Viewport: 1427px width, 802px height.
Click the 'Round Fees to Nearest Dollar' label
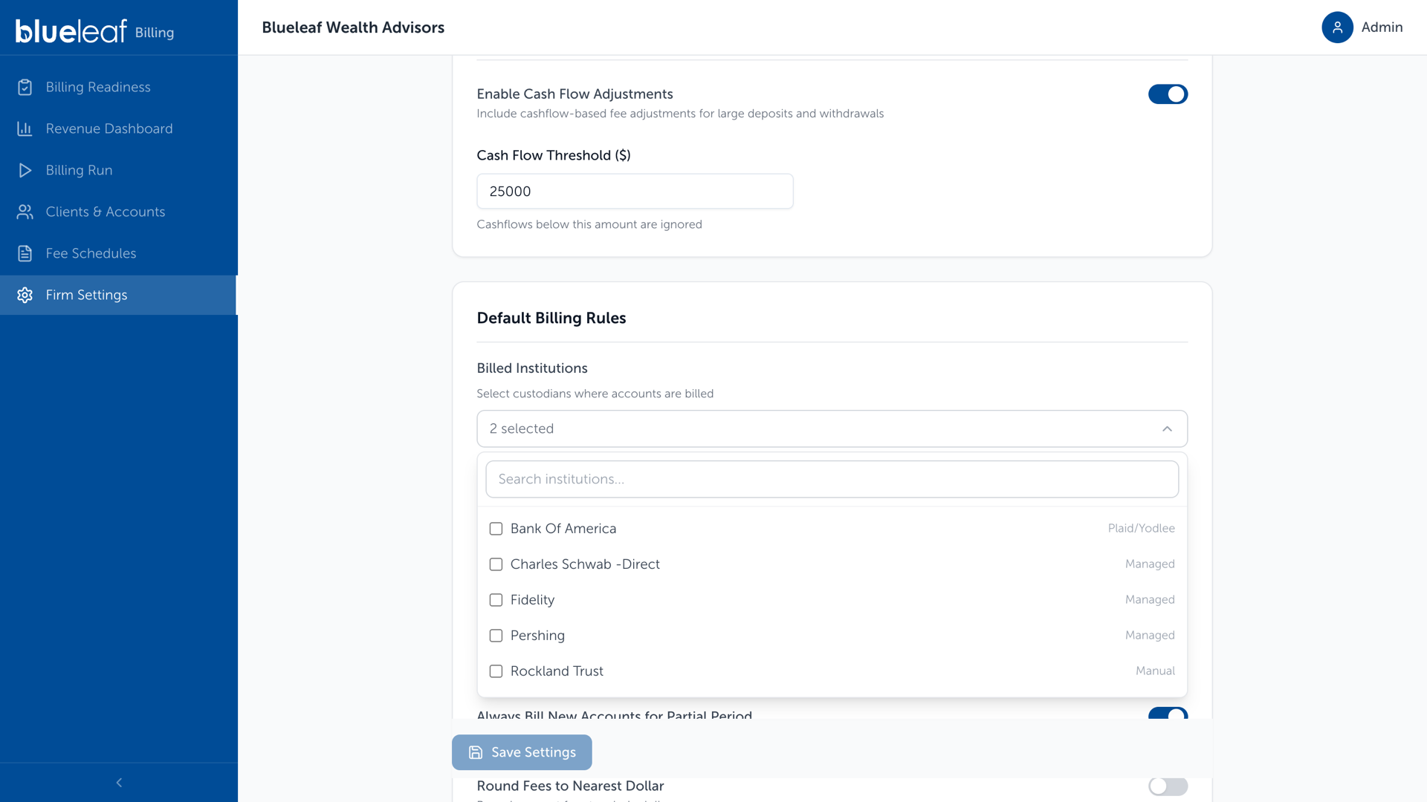(x=570, y=786)
